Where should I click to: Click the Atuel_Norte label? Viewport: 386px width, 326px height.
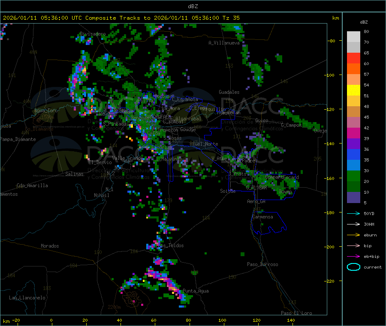[x=204, y=144]
